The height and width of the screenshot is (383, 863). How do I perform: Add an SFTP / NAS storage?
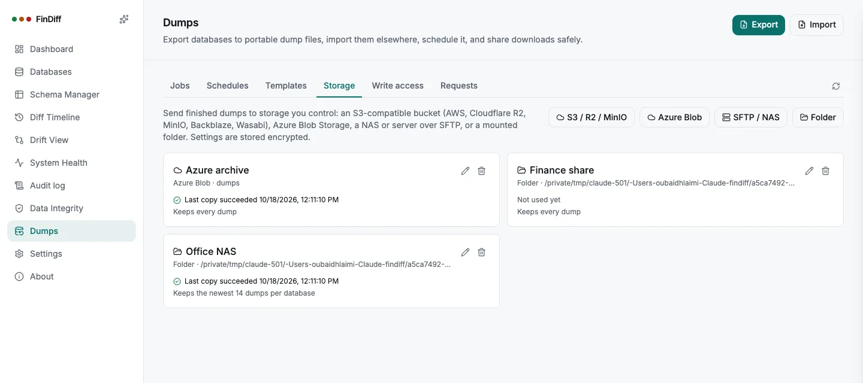(x=751, y=117)
